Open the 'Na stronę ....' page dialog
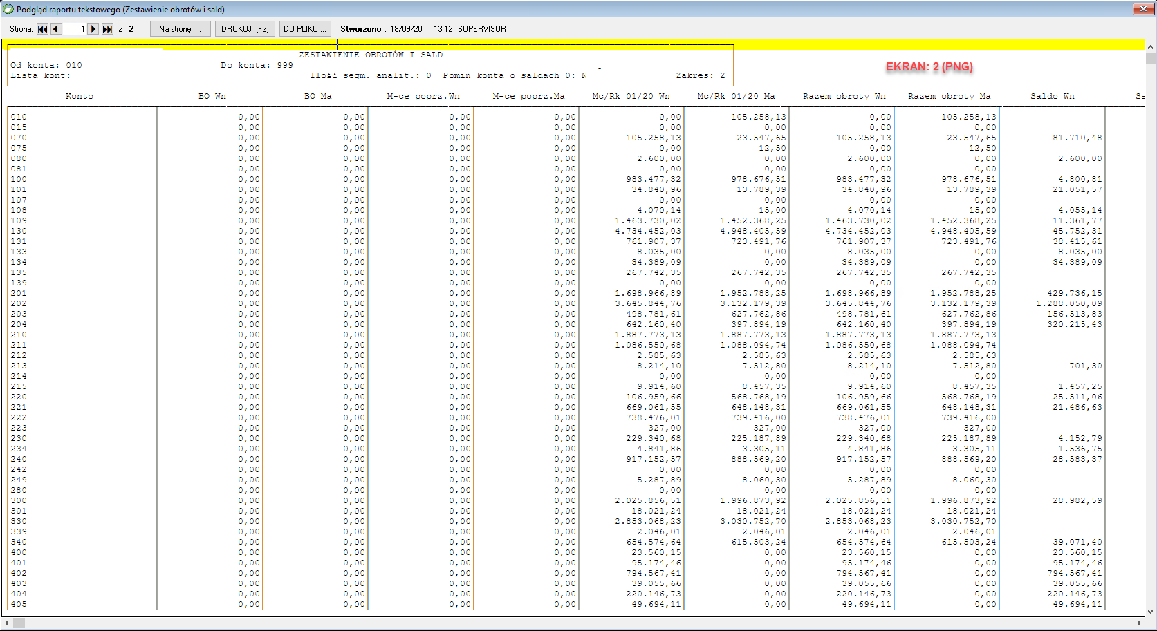 point(180,29)
